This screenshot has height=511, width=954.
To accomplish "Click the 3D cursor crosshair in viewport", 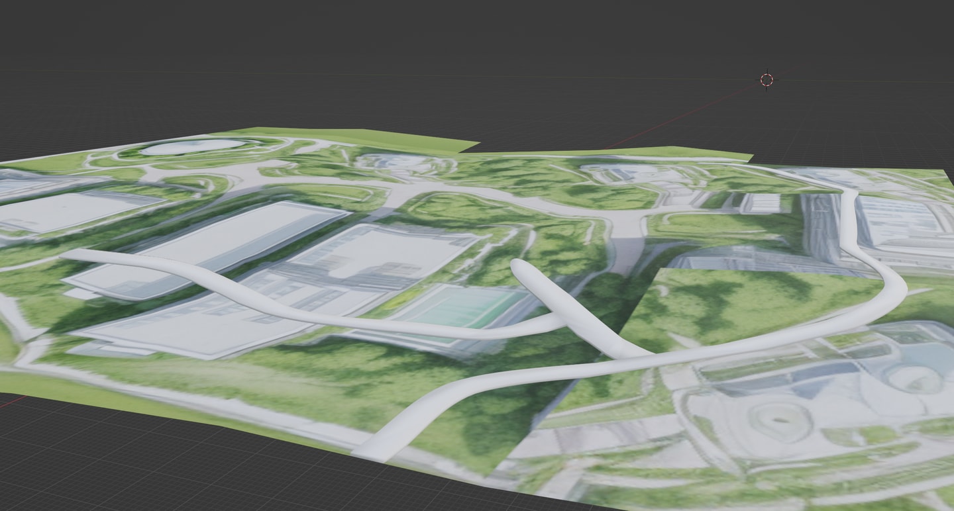I will [767, 80].
